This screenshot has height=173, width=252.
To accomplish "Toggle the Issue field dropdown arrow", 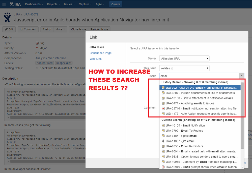I will [242, 76].
